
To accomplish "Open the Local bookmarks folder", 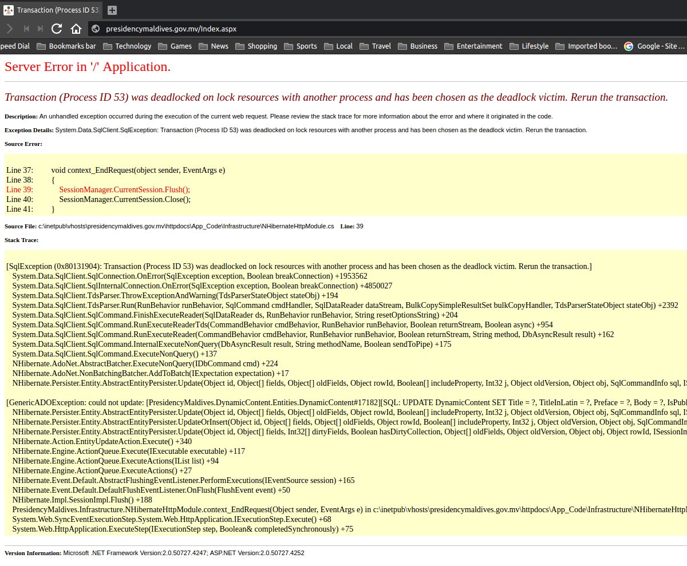I will (x=338, y=46).
